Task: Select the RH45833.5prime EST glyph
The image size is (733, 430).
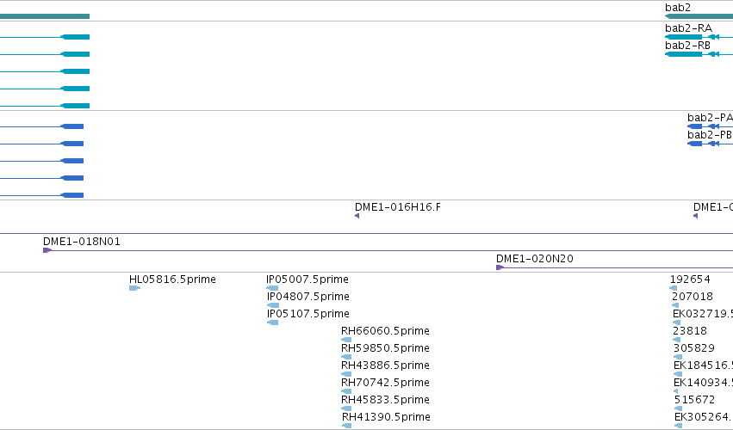Action: 346,409
